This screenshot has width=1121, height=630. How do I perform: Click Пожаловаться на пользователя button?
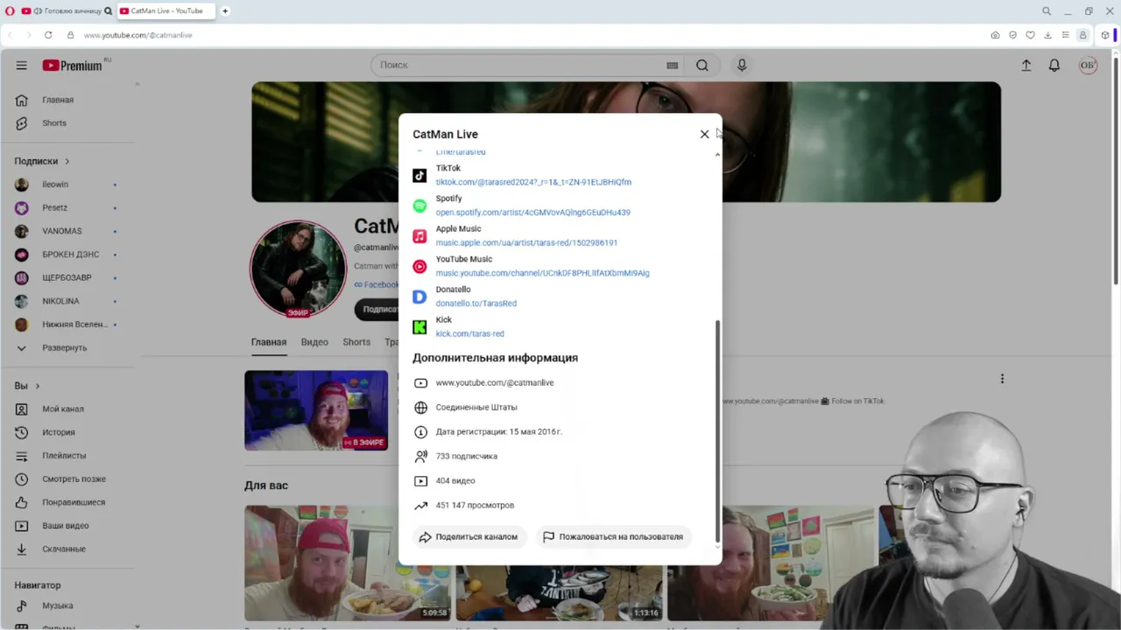click(612, 537)
